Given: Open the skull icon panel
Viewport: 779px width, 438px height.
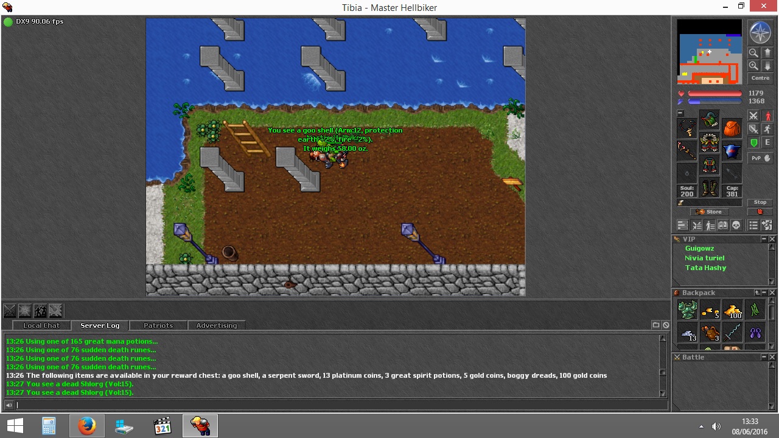Looking at the screenshot, I should 736,226.
